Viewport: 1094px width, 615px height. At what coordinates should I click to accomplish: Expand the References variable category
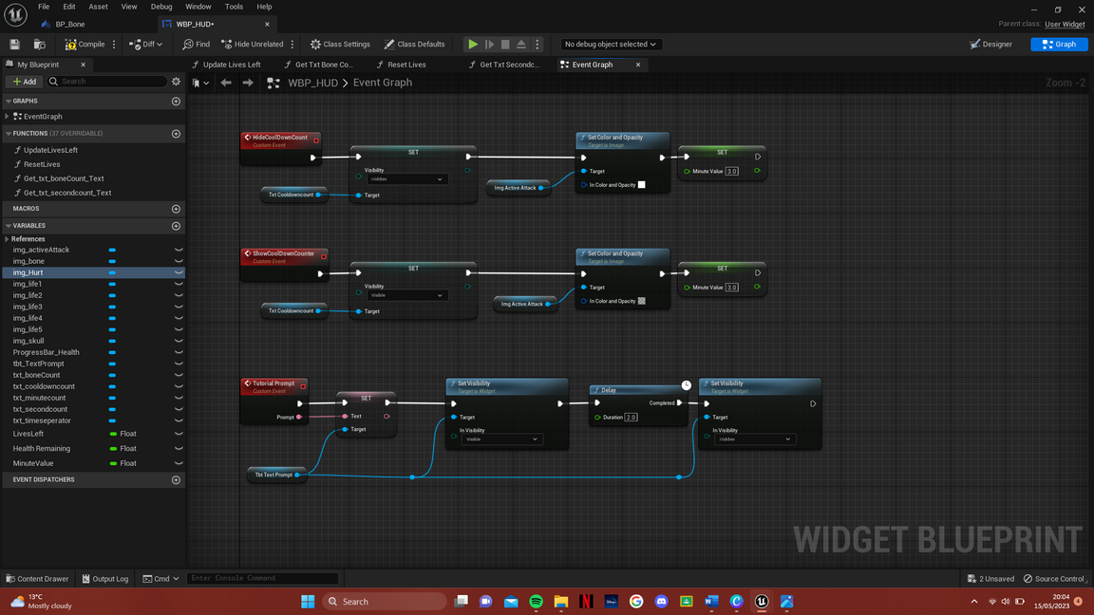[7, 239]
